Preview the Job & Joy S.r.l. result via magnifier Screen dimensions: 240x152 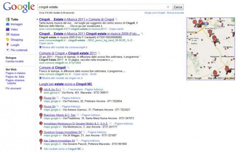coord(64,89)
